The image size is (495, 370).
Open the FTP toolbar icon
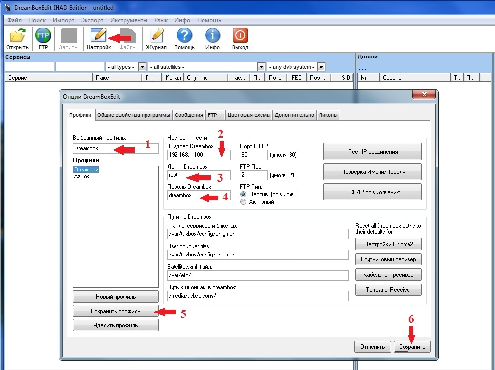43,35
